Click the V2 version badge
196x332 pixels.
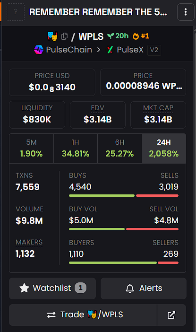pyautogui.click(x=154, y=50)
